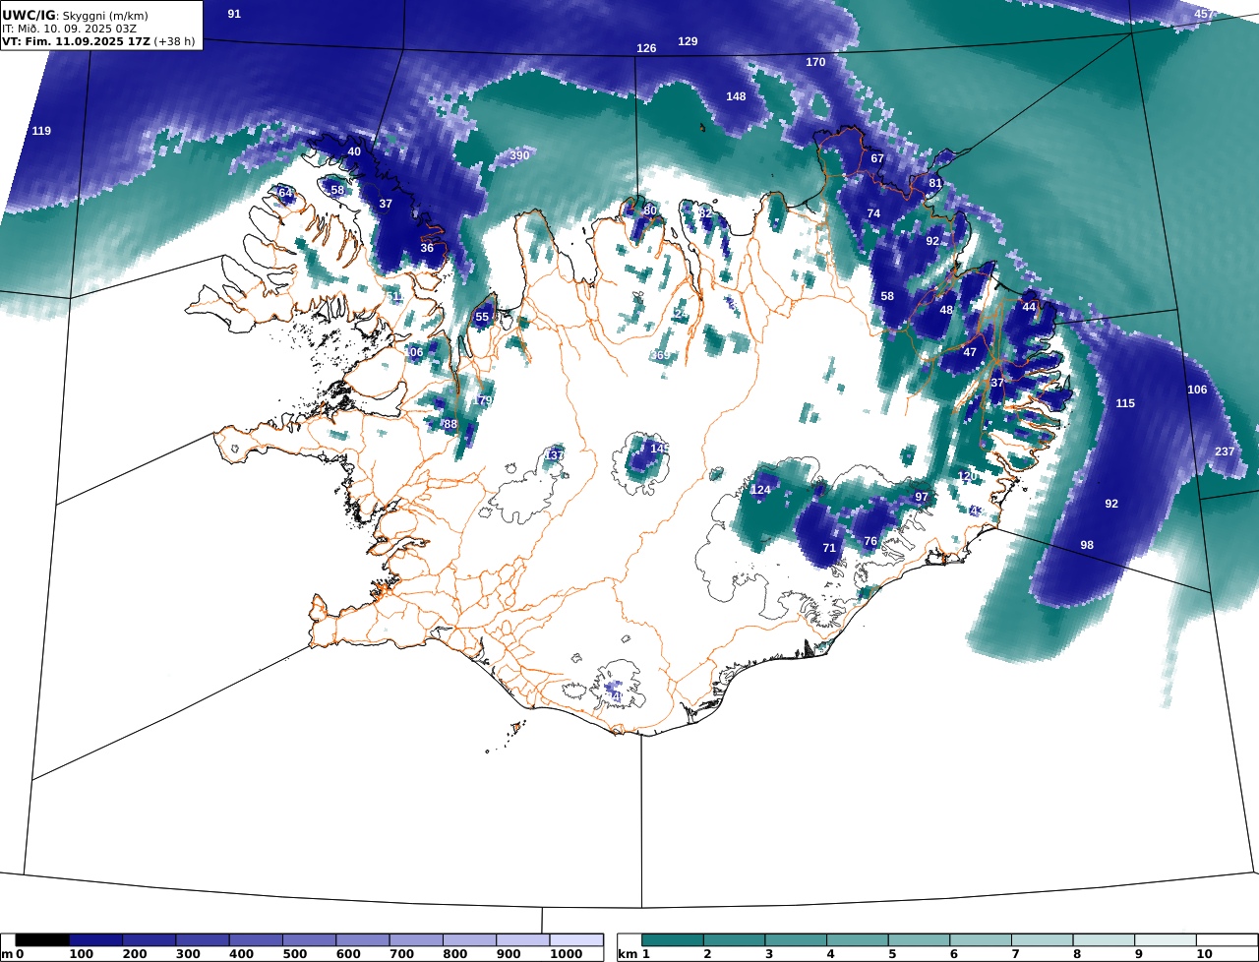This screenshot has width=1259, height=962.
Task: Click the valid time line 'VT: Fim. 11.09.2025 17Z'
Action: coord(74,41)
